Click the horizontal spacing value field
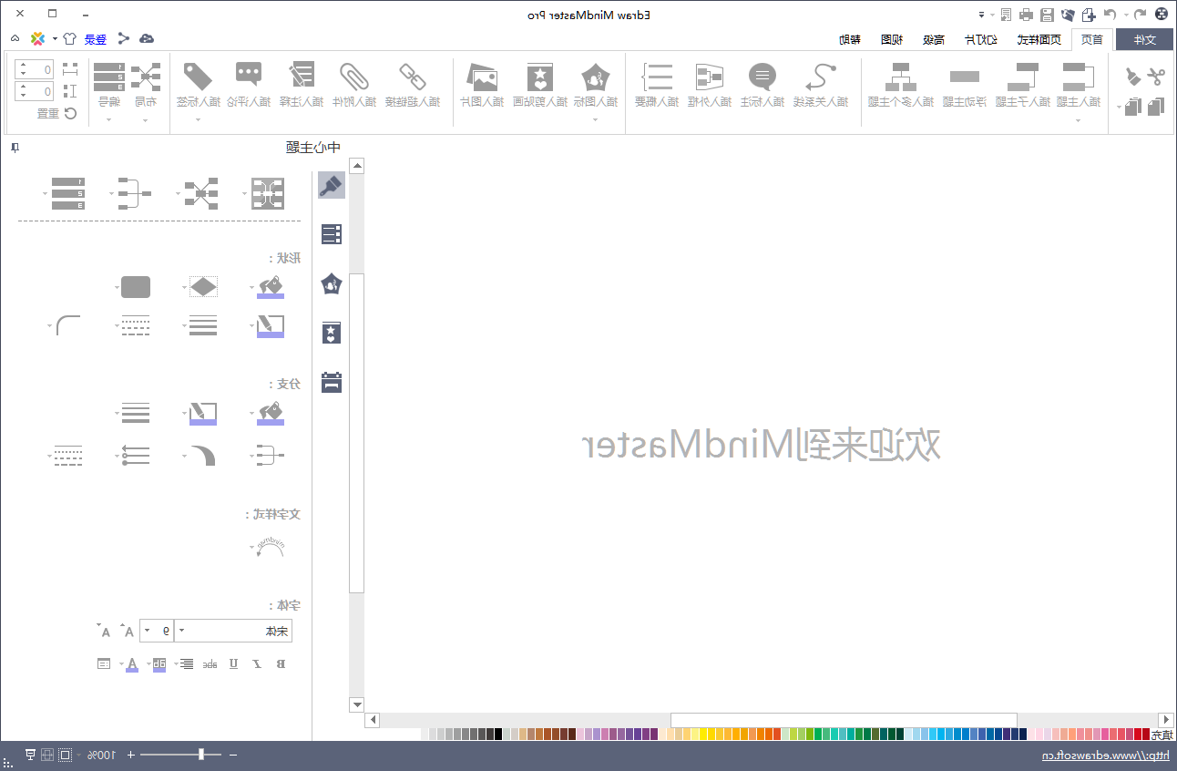 pos(35,69)
